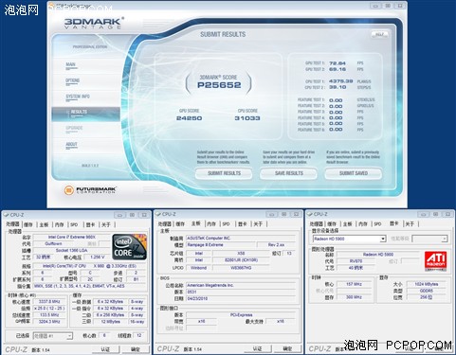Viewport: 456px width, 355px height.
Task: Click the GPU code name field RV870
Action: point(356,261)
